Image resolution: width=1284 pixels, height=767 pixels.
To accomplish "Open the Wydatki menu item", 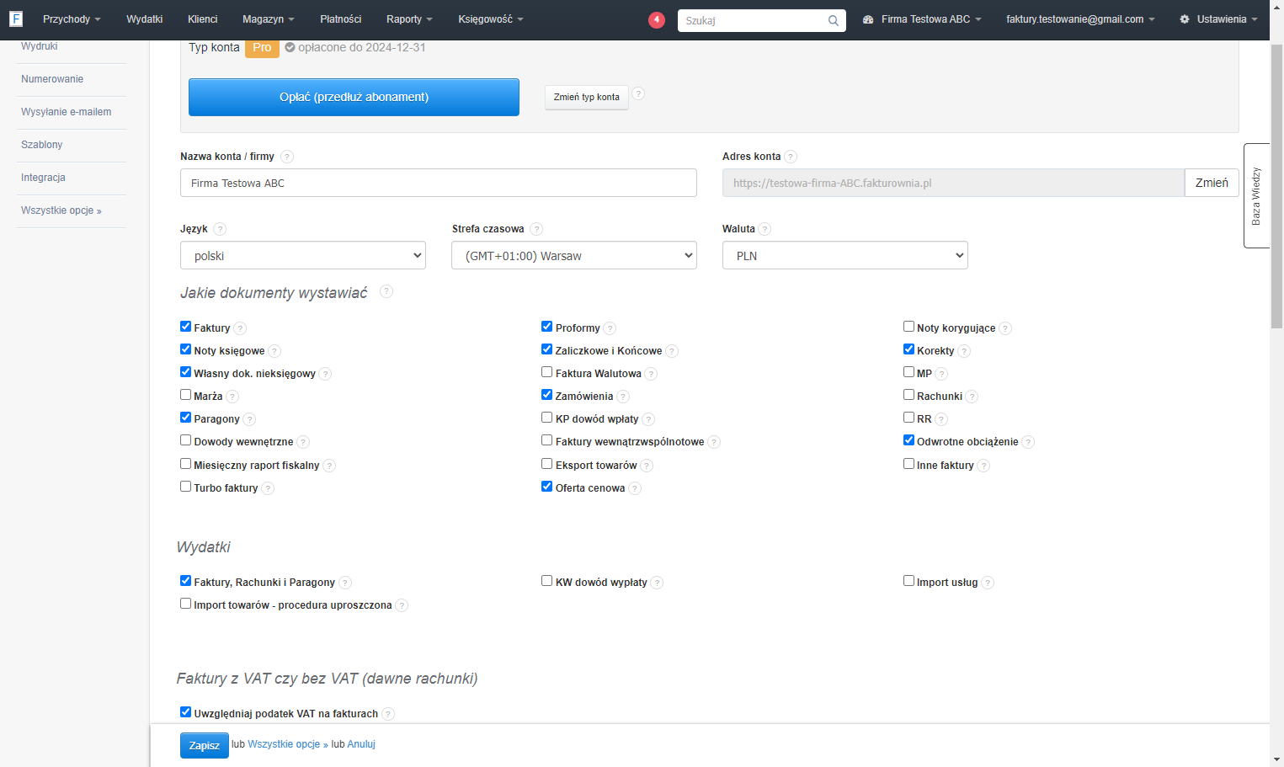I will click(x=145, y=19).
